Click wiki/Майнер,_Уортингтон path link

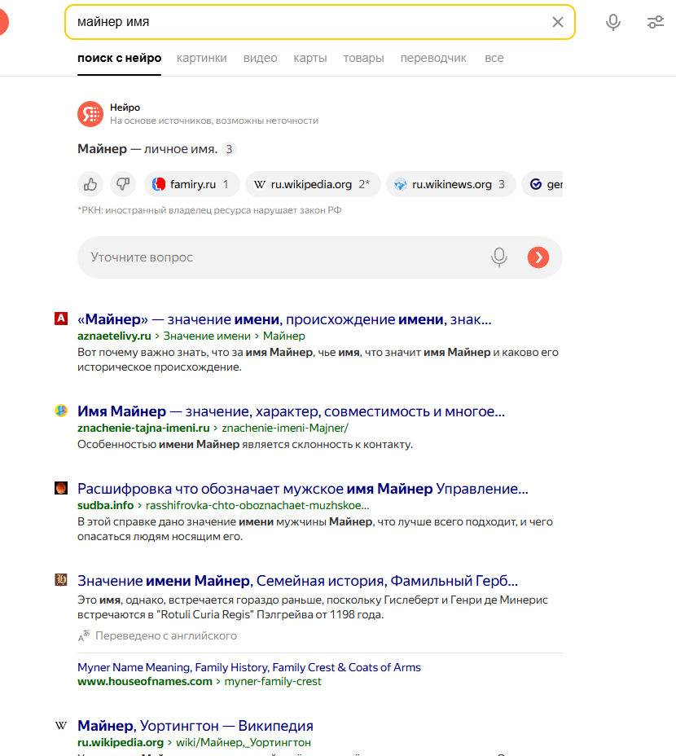tap(244, 742)
